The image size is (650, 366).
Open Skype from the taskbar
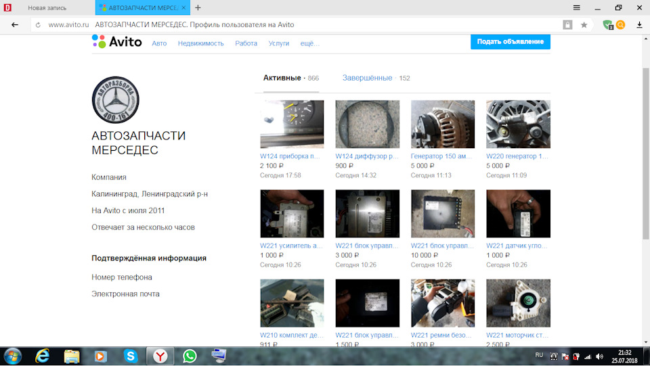[131, 356]
